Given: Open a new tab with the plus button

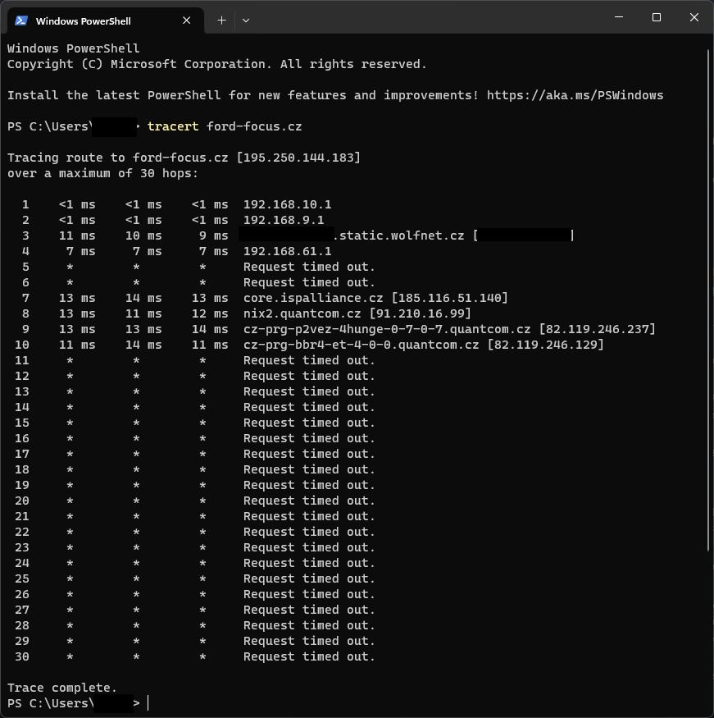Looking at the screenshot, I should tap(221, 21).
